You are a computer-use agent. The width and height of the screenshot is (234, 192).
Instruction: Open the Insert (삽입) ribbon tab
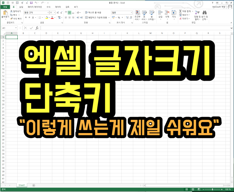point(21,7)
